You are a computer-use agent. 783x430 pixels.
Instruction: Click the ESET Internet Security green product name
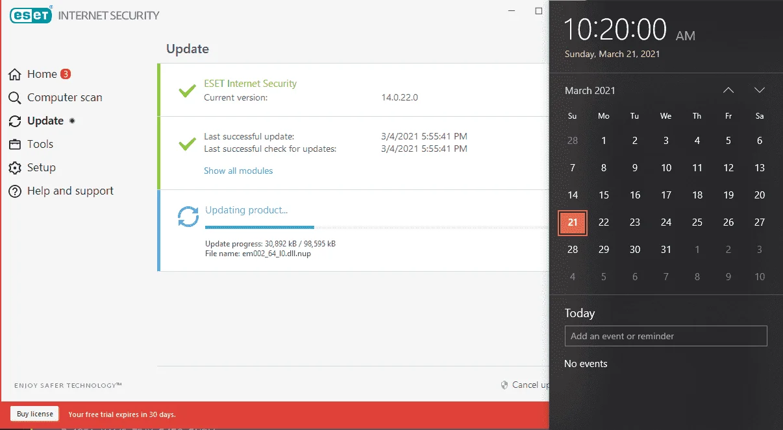(251, 84)
